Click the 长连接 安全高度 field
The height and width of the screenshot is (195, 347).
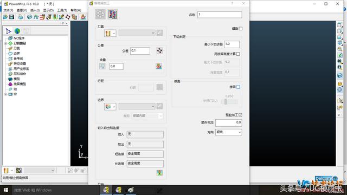[145, 164]
